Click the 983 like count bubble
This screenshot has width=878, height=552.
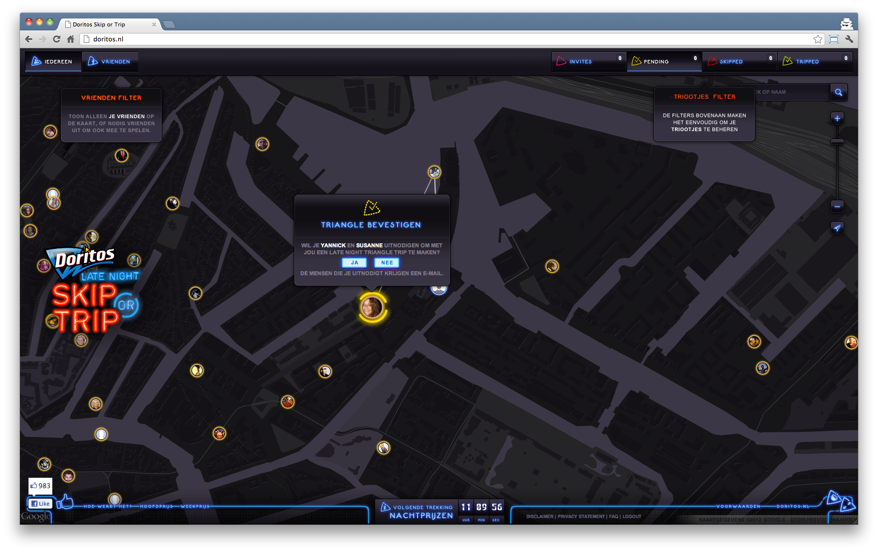[x=40, y=486]
